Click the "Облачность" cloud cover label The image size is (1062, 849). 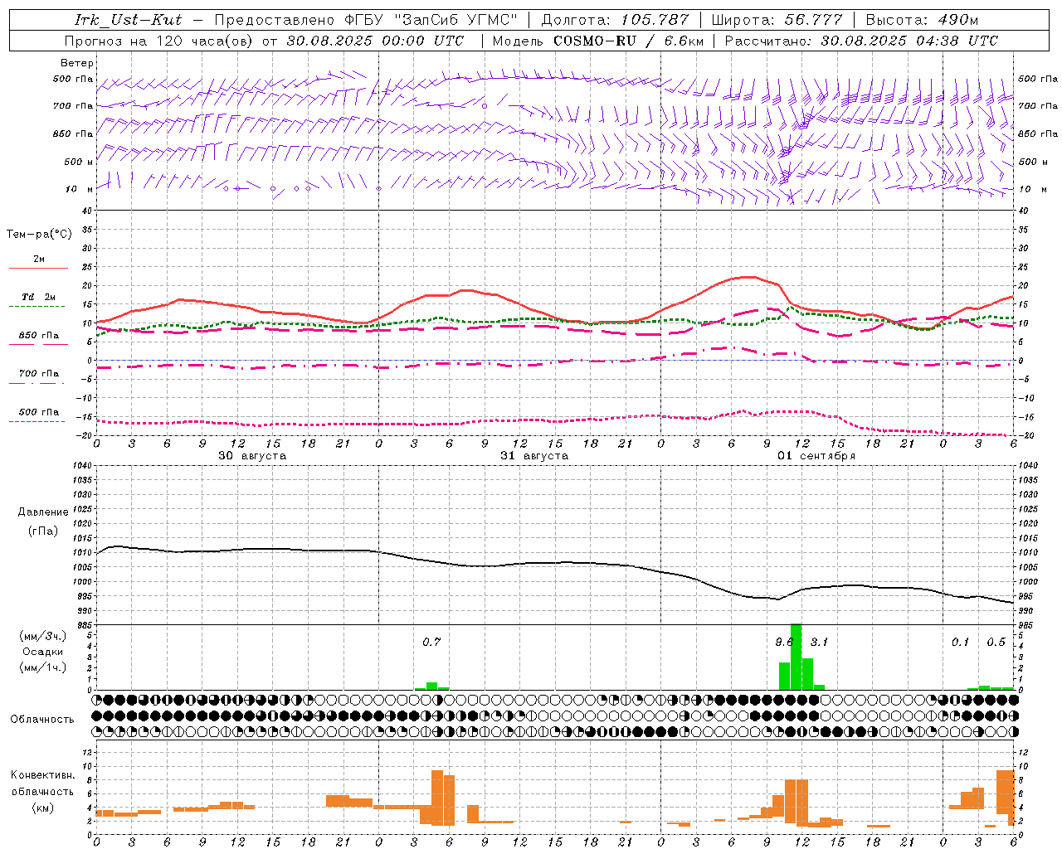[x=42, y=720]
